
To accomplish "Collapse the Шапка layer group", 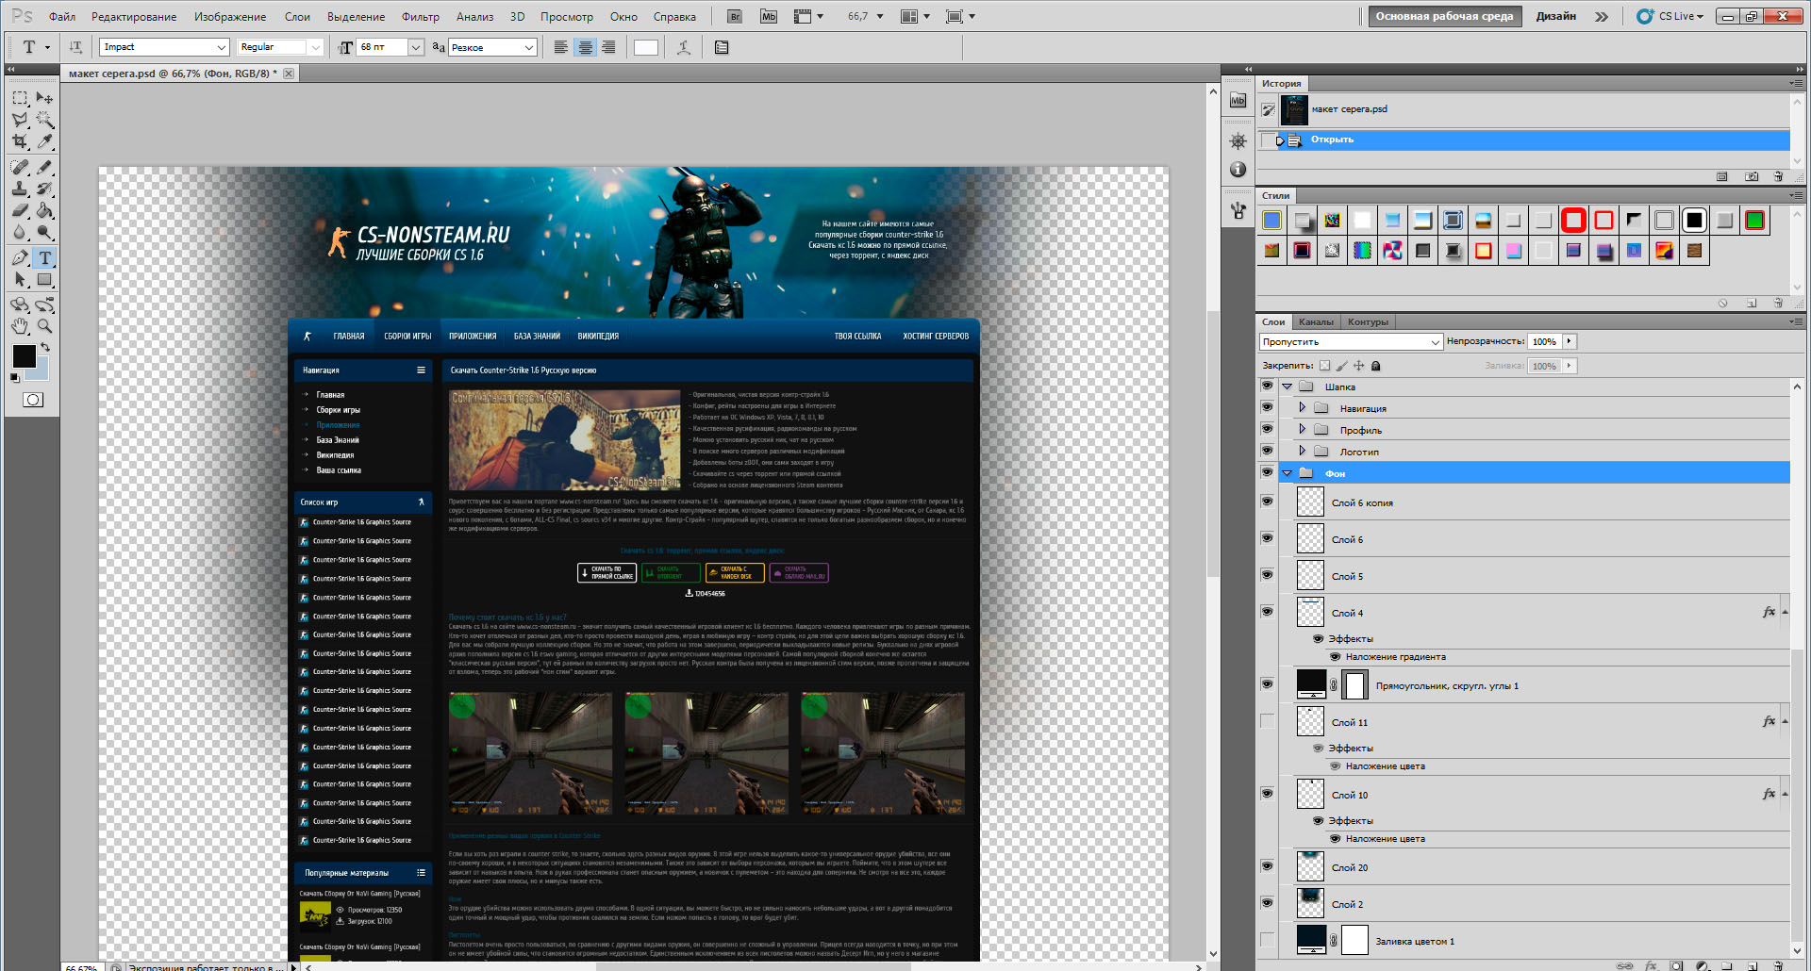I will (1288, 386).
